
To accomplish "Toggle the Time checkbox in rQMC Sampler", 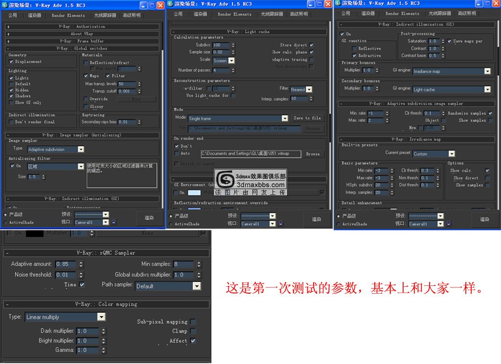I will pyautogui.click(x=82, y=284).
